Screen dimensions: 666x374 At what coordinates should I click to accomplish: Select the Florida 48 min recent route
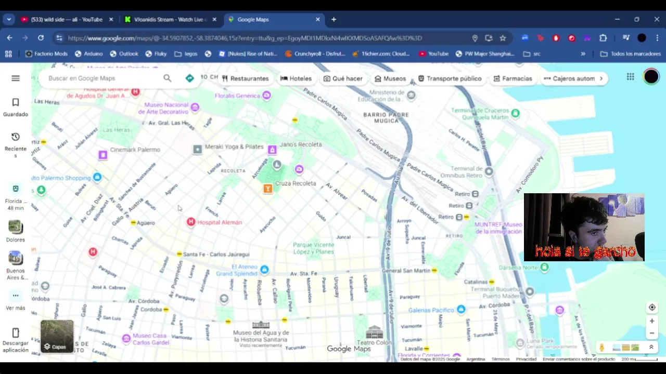(16, 197)
